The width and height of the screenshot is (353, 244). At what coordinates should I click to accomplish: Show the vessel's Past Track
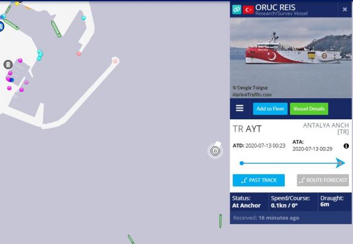pyautogui.click(x=259, y=180)
